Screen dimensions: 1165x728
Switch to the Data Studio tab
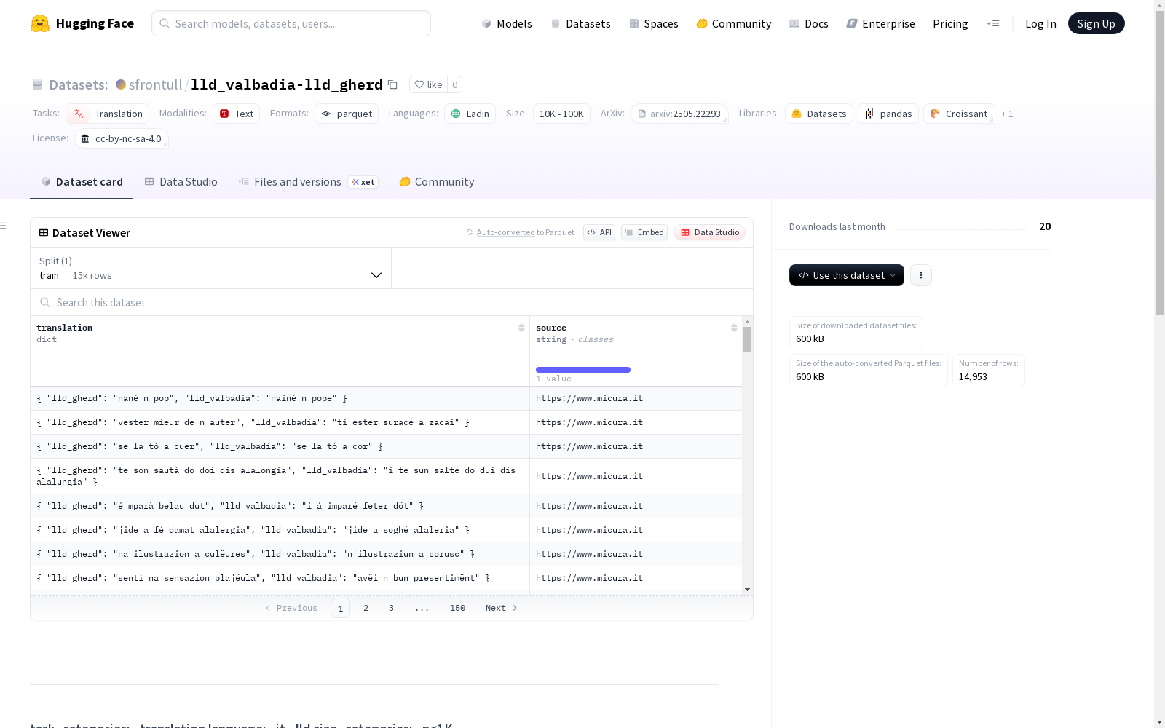pos(181,182)
